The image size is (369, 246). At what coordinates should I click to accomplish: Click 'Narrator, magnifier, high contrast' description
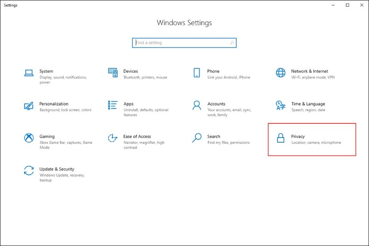point(144,145)
